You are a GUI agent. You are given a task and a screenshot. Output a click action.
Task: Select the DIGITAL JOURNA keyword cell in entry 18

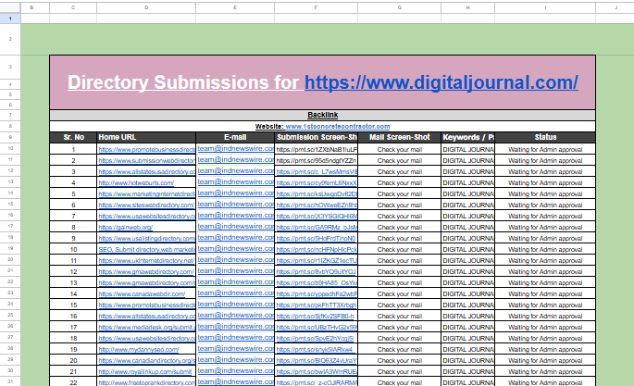click(467, 339)
